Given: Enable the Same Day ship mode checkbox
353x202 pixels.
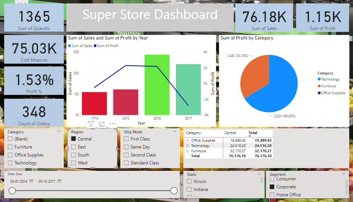Looking at the screenshot, I should click(126, 147).
